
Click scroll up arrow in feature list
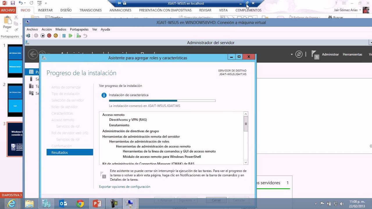(246, 114)
